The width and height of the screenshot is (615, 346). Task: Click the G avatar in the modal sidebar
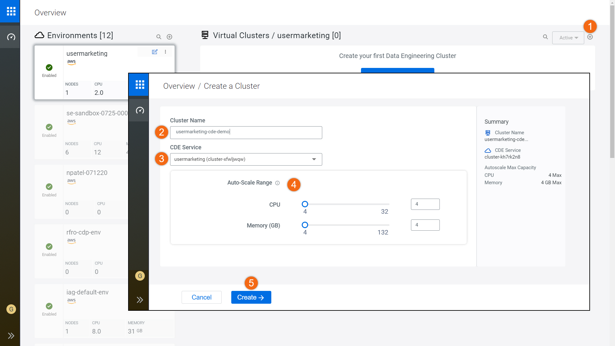point(140,276)
